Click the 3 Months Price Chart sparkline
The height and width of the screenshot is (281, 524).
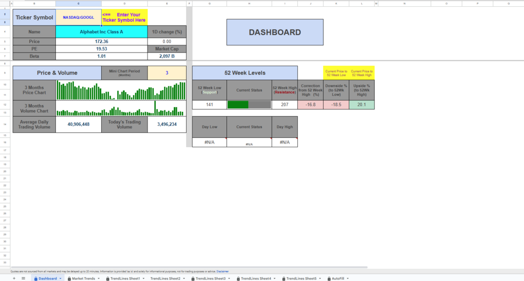click(121, 90)
